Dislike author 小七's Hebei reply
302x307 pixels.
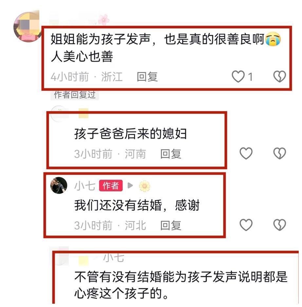(x=279, y=225)
